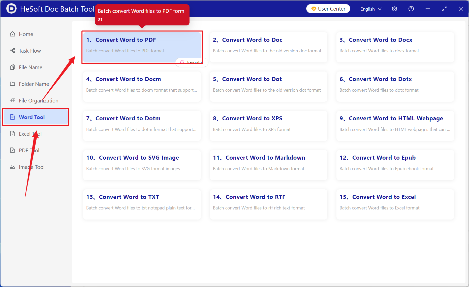
Task: Click the File Organization sidebar icon
Action: tap(12, 100)
